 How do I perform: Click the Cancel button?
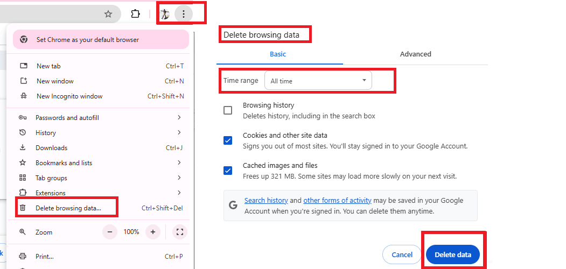(402, 254)
